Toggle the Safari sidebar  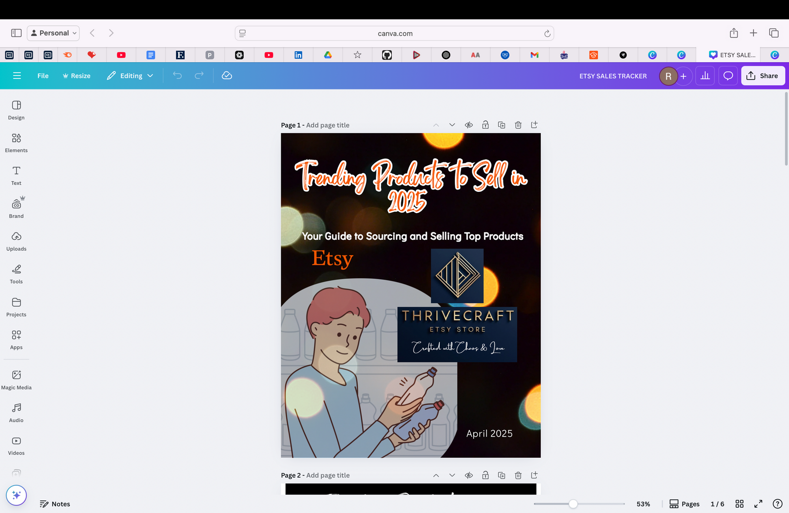(x=16, y=33)
